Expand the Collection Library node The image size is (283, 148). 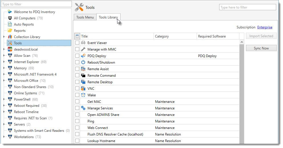[x=4, y=37]
